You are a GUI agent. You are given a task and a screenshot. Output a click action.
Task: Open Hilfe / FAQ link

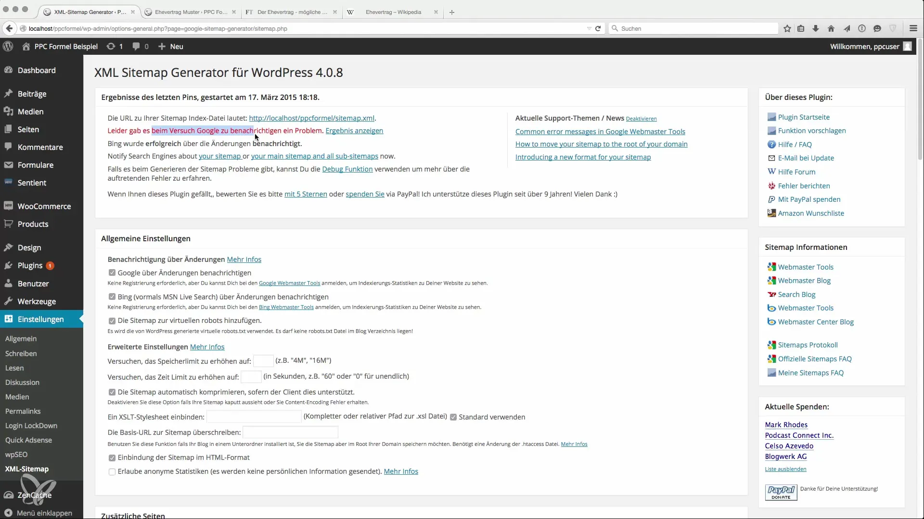pos(795,144)
